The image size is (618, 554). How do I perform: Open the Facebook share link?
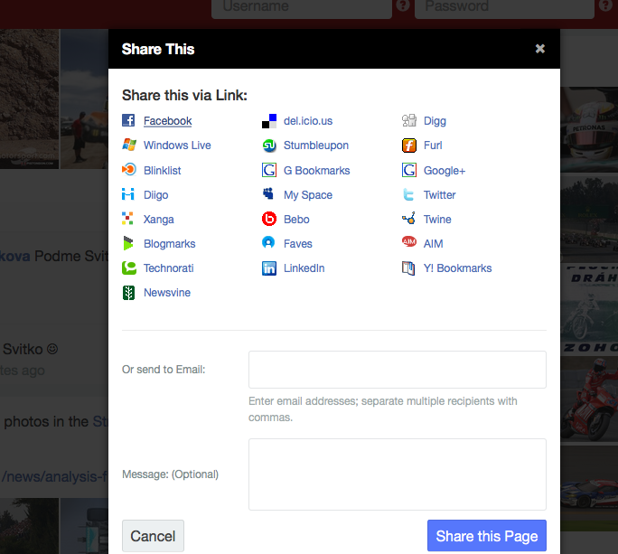(x=167, y=121)
